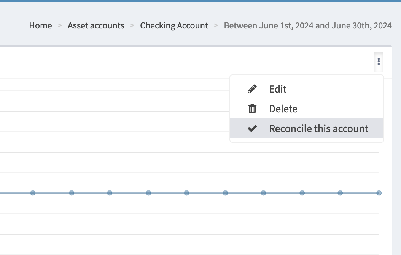Click the trash can icon beside Delete
This screenshot has width=401, height=255.
click(252, 109)
